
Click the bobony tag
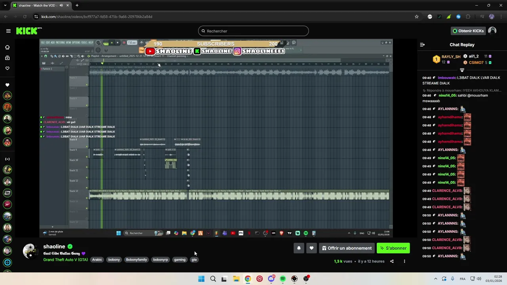coord(114,260)
